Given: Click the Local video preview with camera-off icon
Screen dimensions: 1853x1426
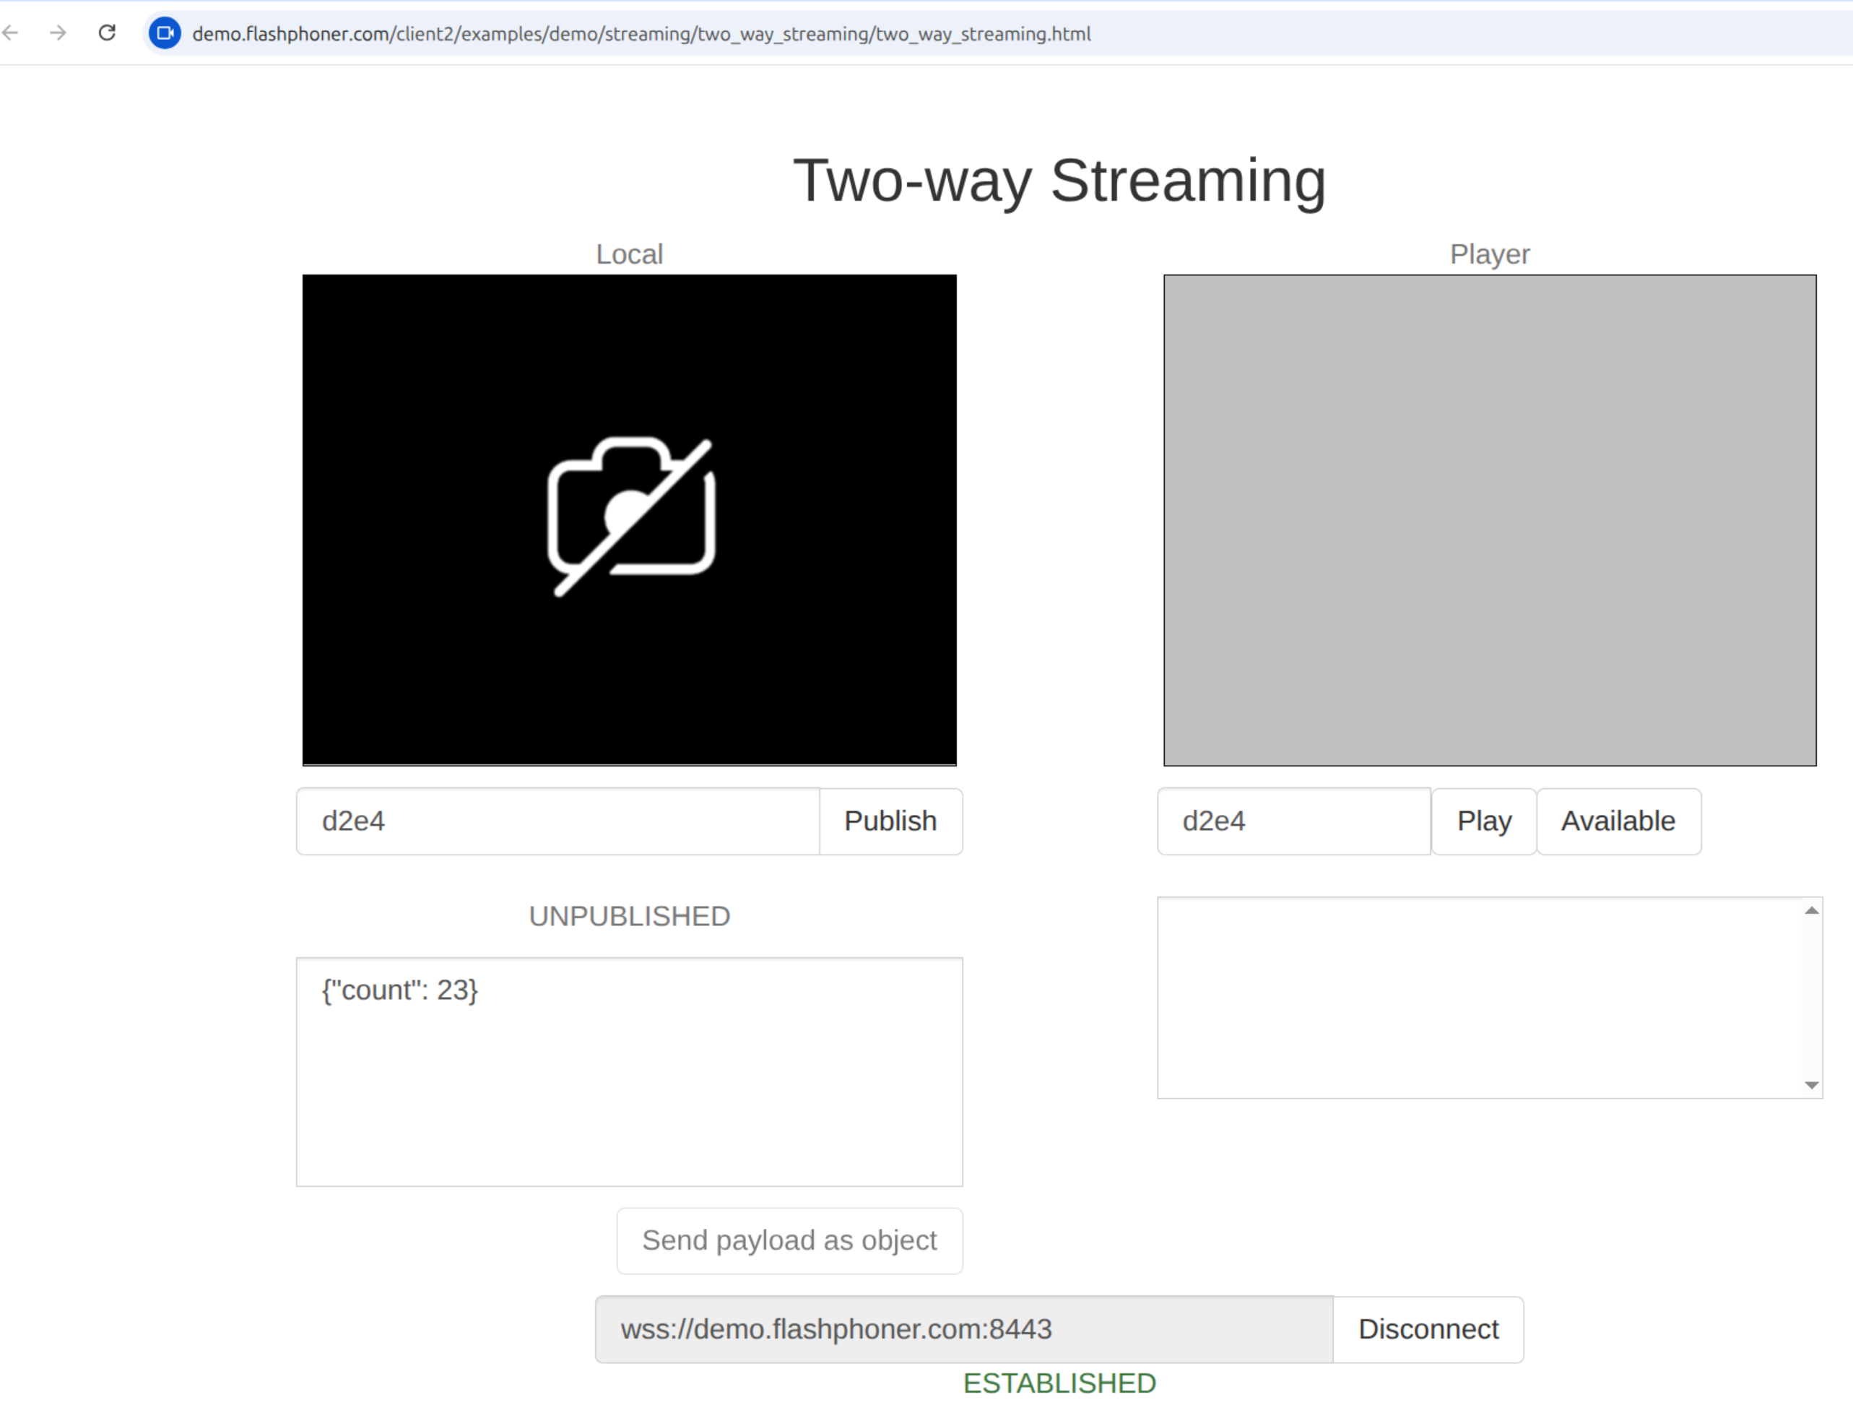Looking at the screenshot, I should pyautogui.click(x=630, y=519).
